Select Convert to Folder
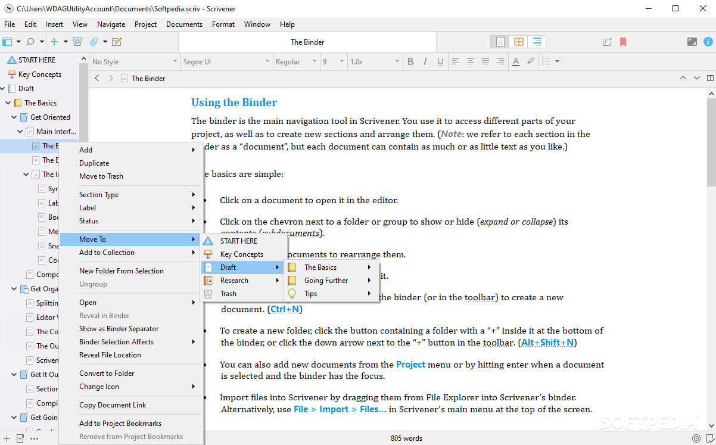 coord(132,374)
